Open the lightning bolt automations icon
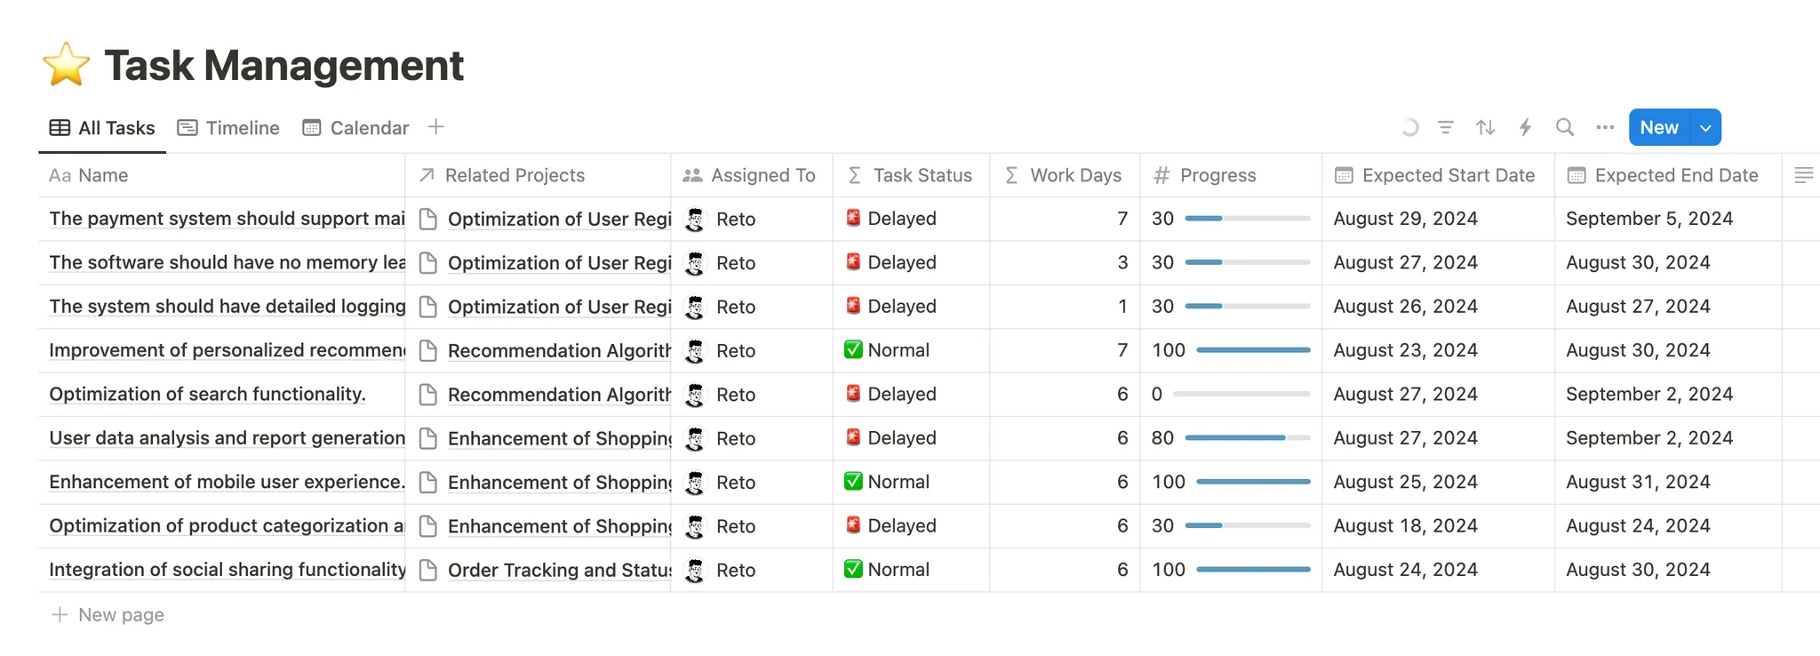1820x656 pixels. coord(1525,127)
